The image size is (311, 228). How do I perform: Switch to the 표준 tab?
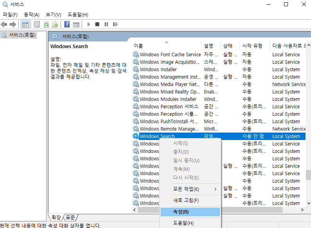tap(70, 217)
